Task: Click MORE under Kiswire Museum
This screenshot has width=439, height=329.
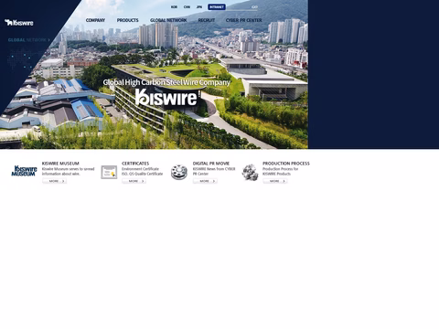Action: pos(55,181)
